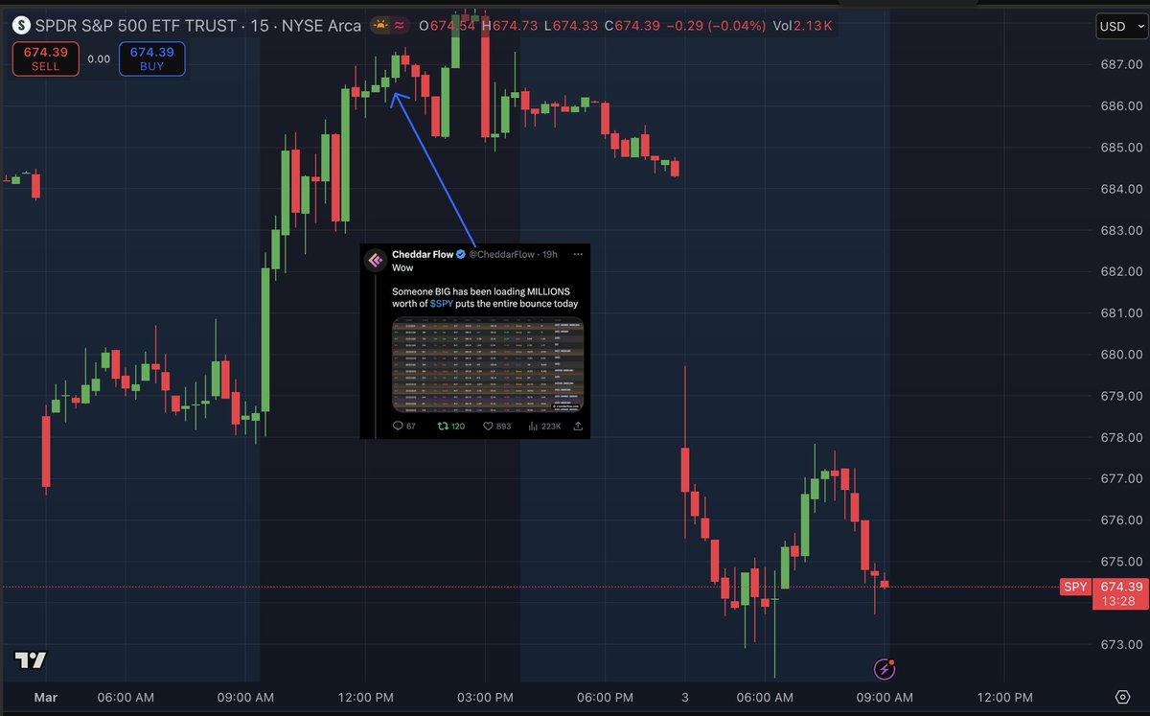1150x716 pixels.
Task: Click the red SELL 674.39 button
Action: 45,58
